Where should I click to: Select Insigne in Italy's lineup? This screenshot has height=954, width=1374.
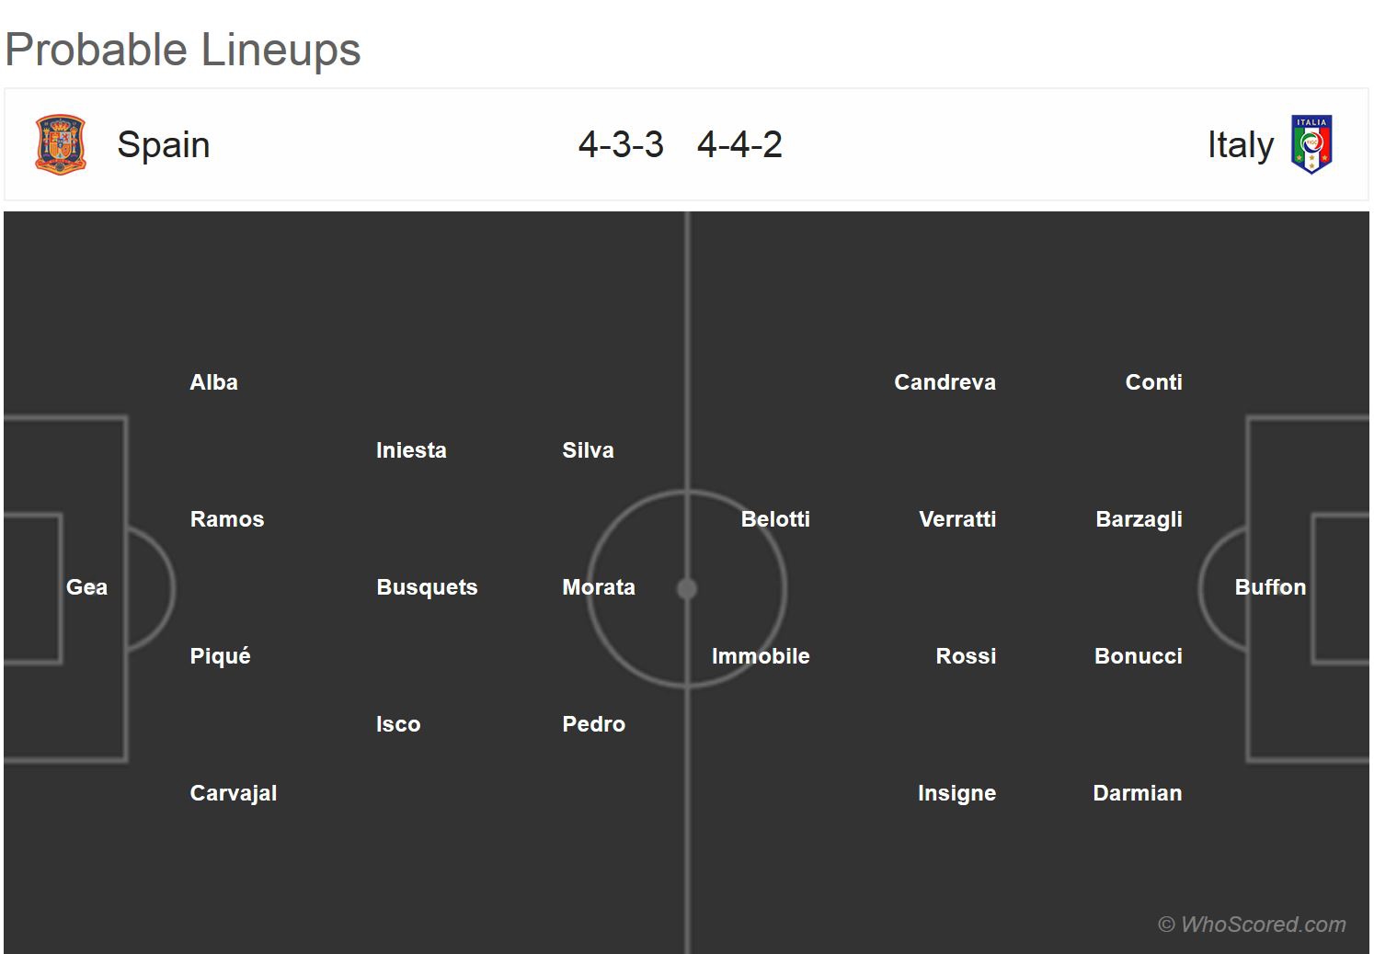pos(956,793)
